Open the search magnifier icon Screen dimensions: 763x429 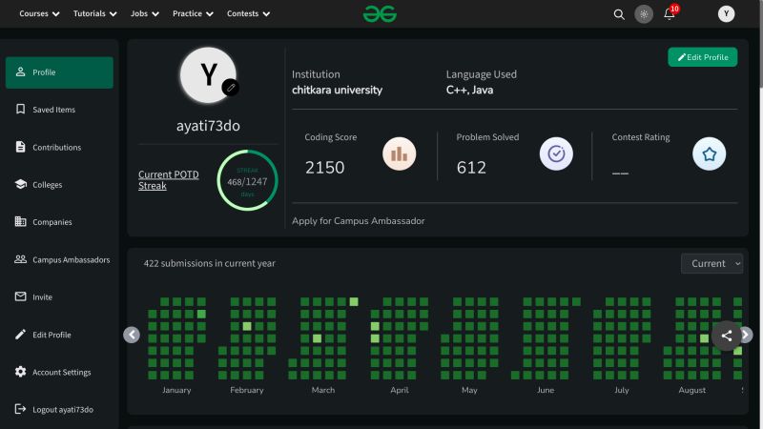618,14
